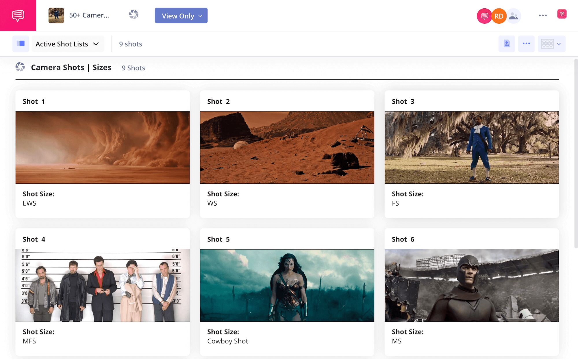The width and height of the screenshot is (578, 361).
Task: Click the StudioBinder chat/messaging icon
Action: click(18, 15)
